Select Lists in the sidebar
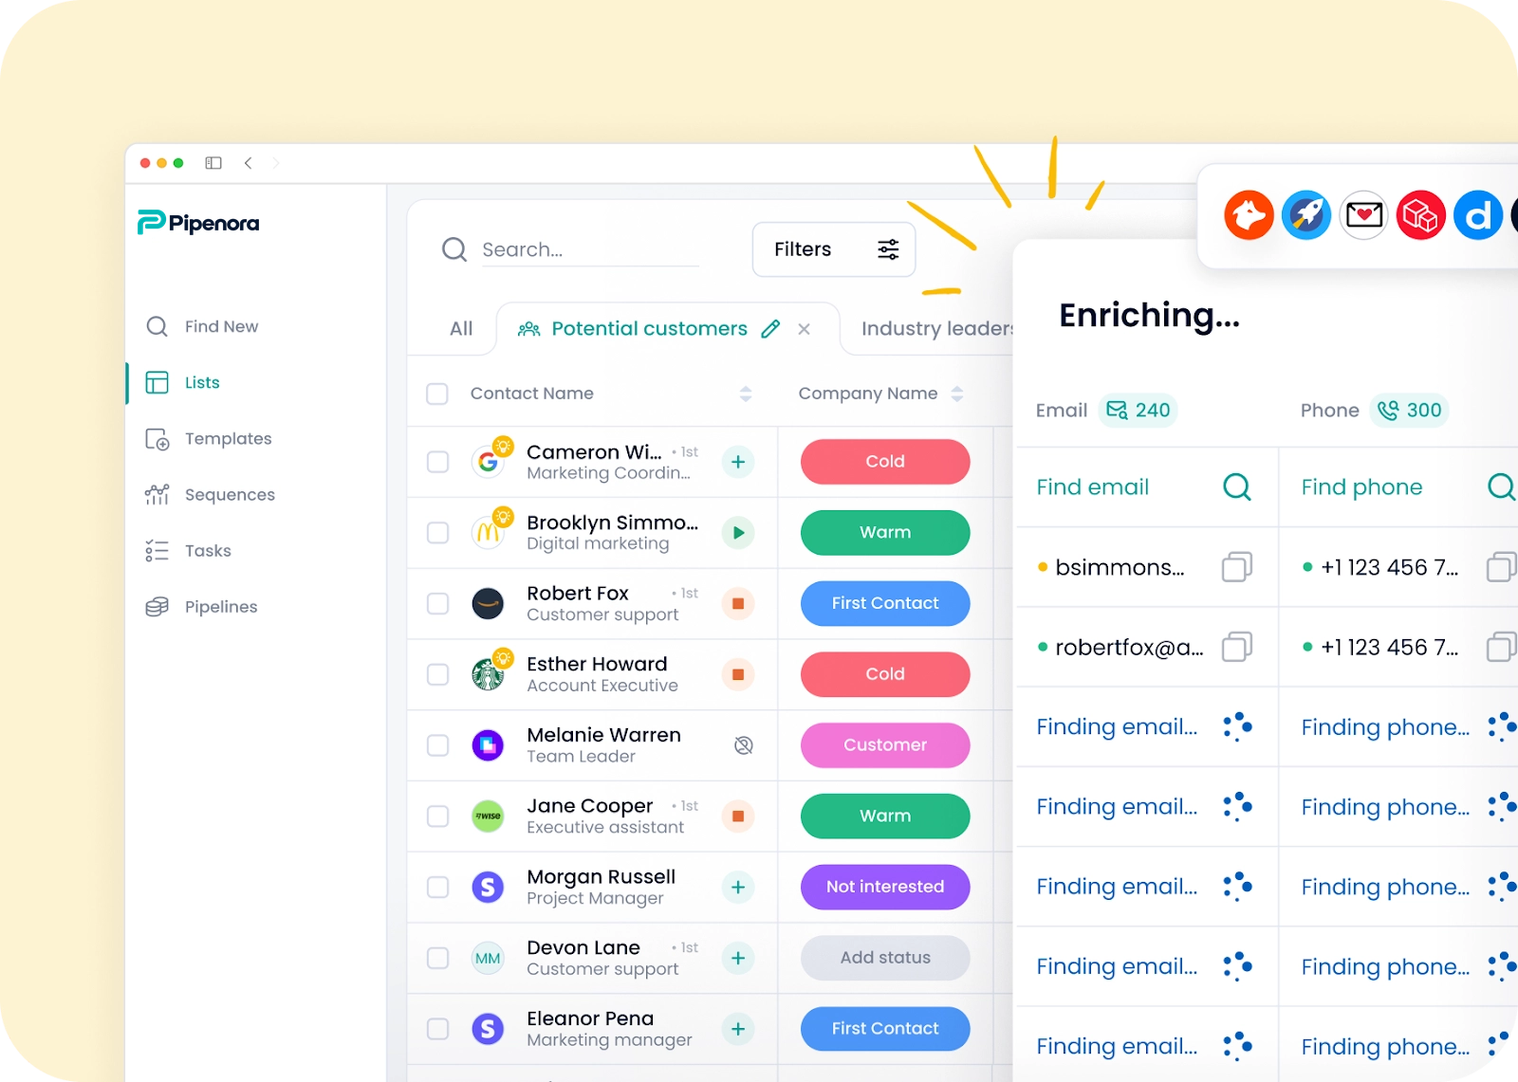This screenshot has width=1518, height=1082. tap(182, 382)
